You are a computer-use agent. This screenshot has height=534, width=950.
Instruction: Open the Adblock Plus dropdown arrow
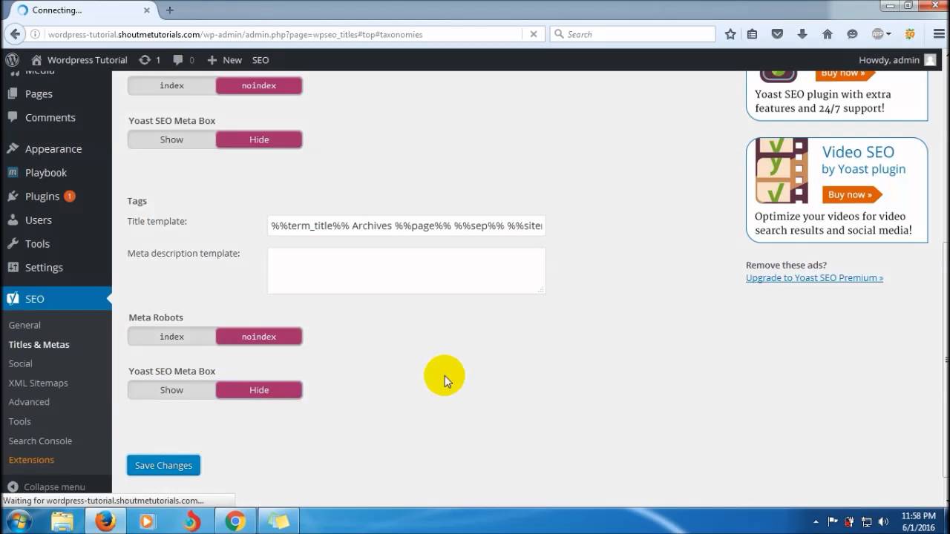[x=889, y=34]
